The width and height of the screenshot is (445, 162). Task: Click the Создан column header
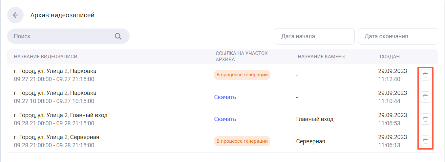390,57
